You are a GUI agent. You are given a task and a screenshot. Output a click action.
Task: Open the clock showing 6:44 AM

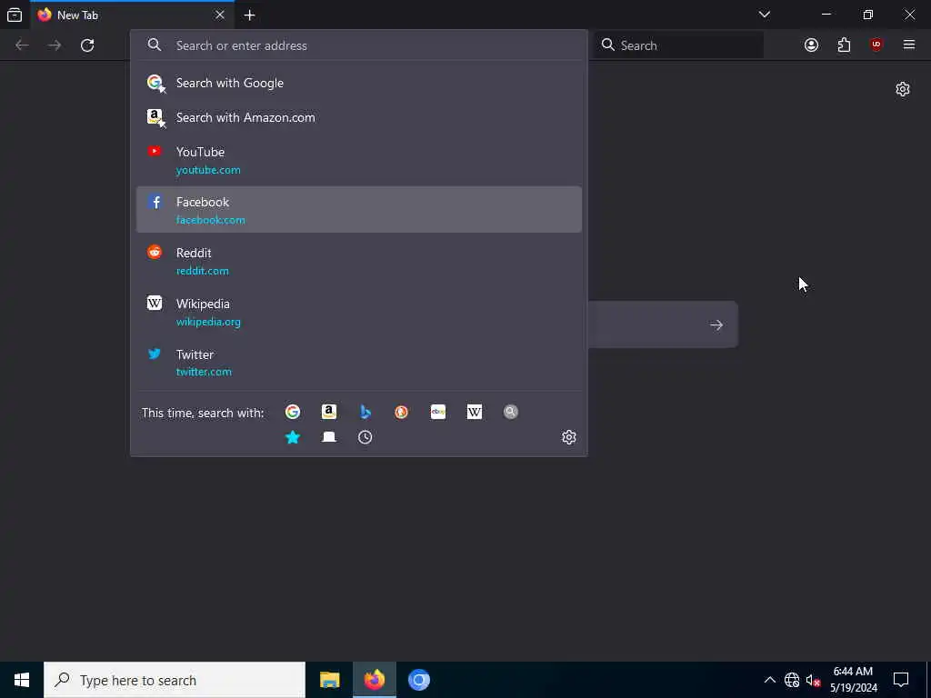(x=853, y=680)
